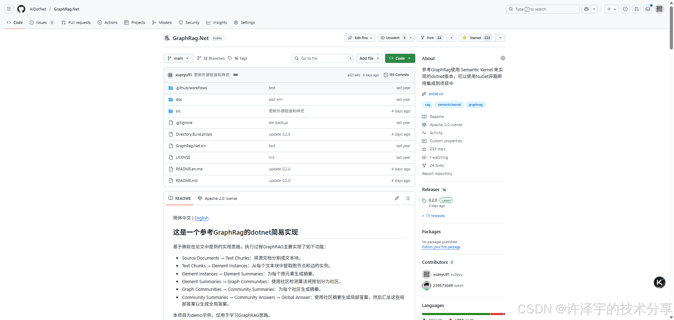Switch to the Code tab
Image resolution: width=674 pixels, height=320 pixels.
point(15,22)
